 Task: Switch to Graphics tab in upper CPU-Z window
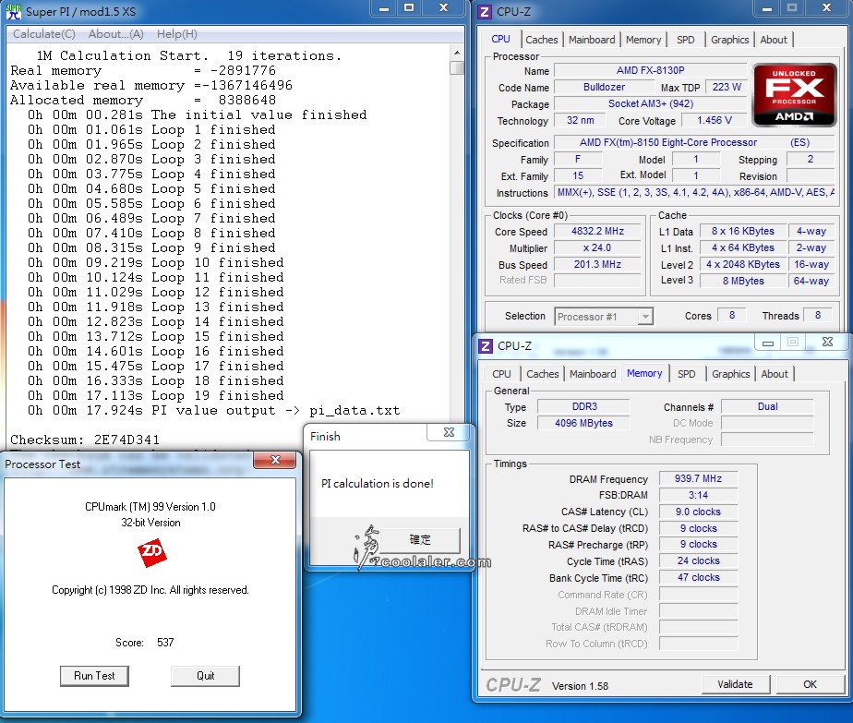[x=729, y=40]
